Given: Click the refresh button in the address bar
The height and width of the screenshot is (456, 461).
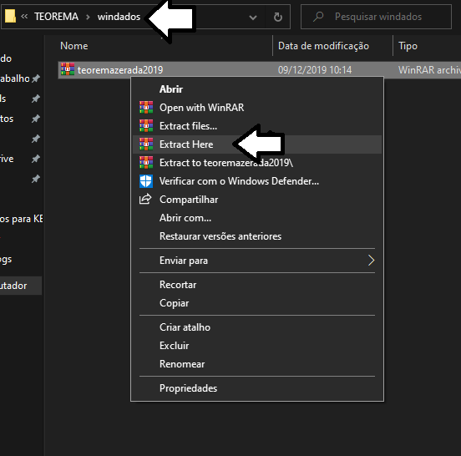Looking at the screenshot, I should coord(278,17).
